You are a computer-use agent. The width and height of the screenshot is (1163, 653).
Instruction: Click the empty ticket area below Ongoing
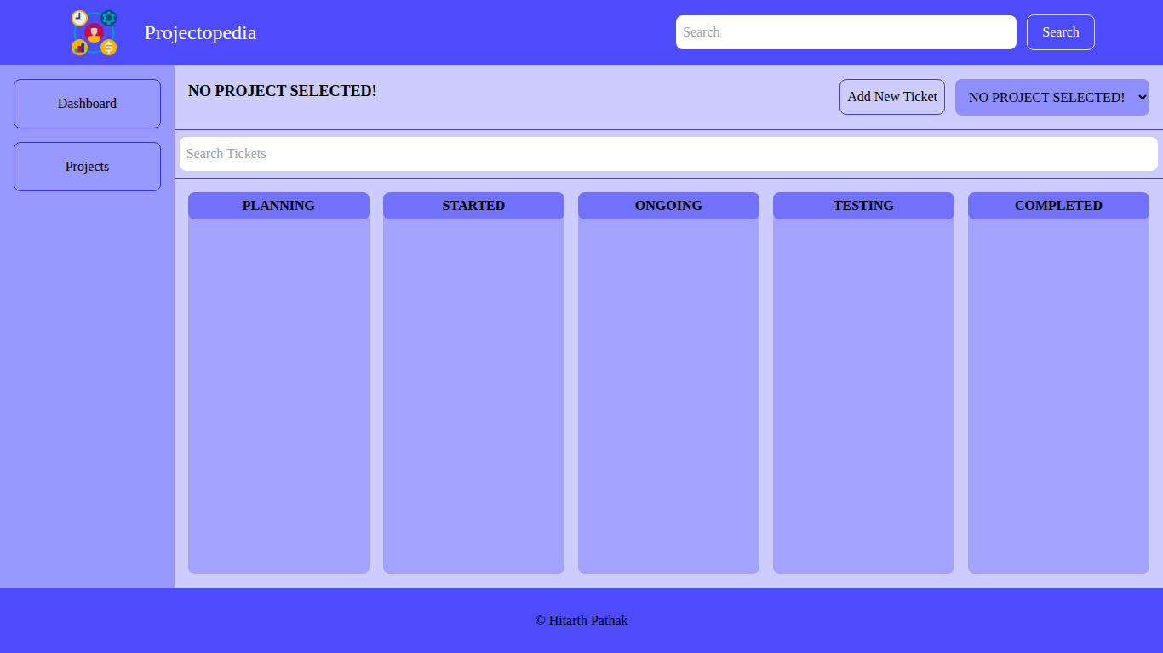tap(668, 395)
